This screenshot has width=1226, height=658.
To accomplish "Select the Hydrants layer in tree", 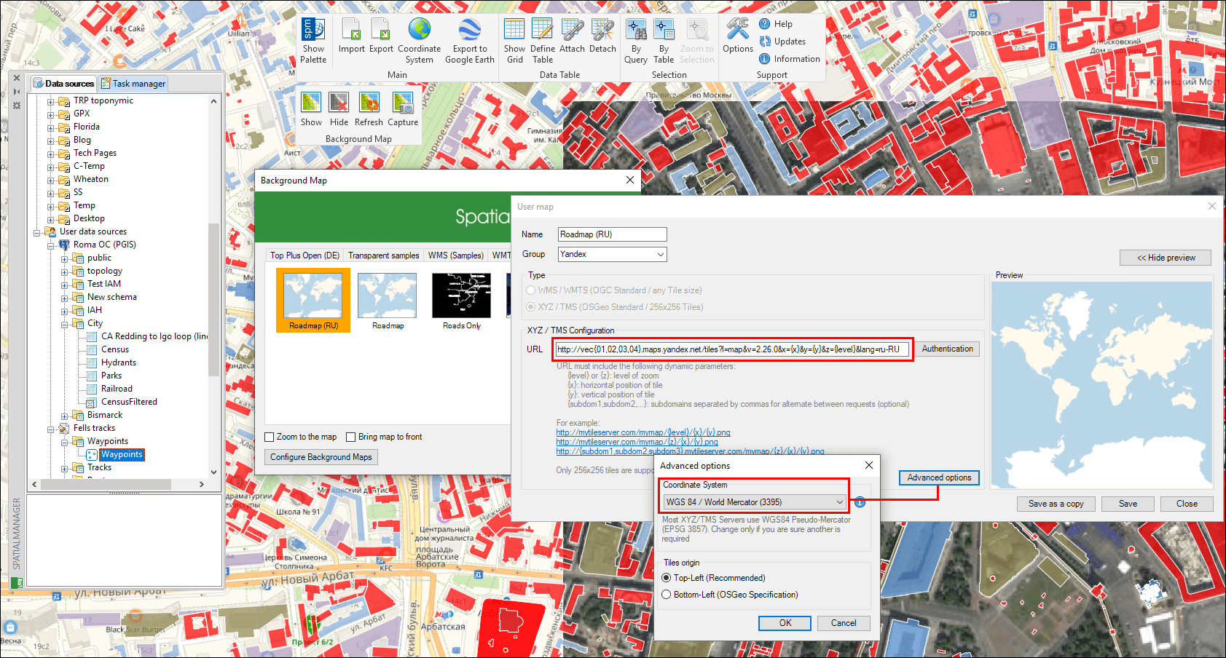I will pyautogui.click(x=119, y=363).
